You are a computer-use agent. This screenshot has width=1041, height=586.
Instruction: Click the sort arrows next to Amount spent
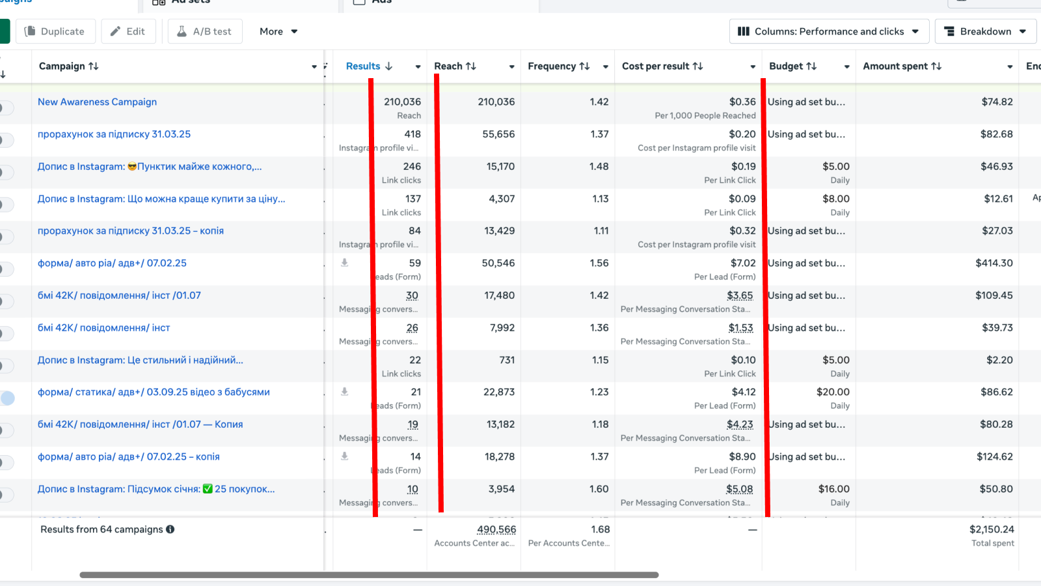click(x=936, y=66)
